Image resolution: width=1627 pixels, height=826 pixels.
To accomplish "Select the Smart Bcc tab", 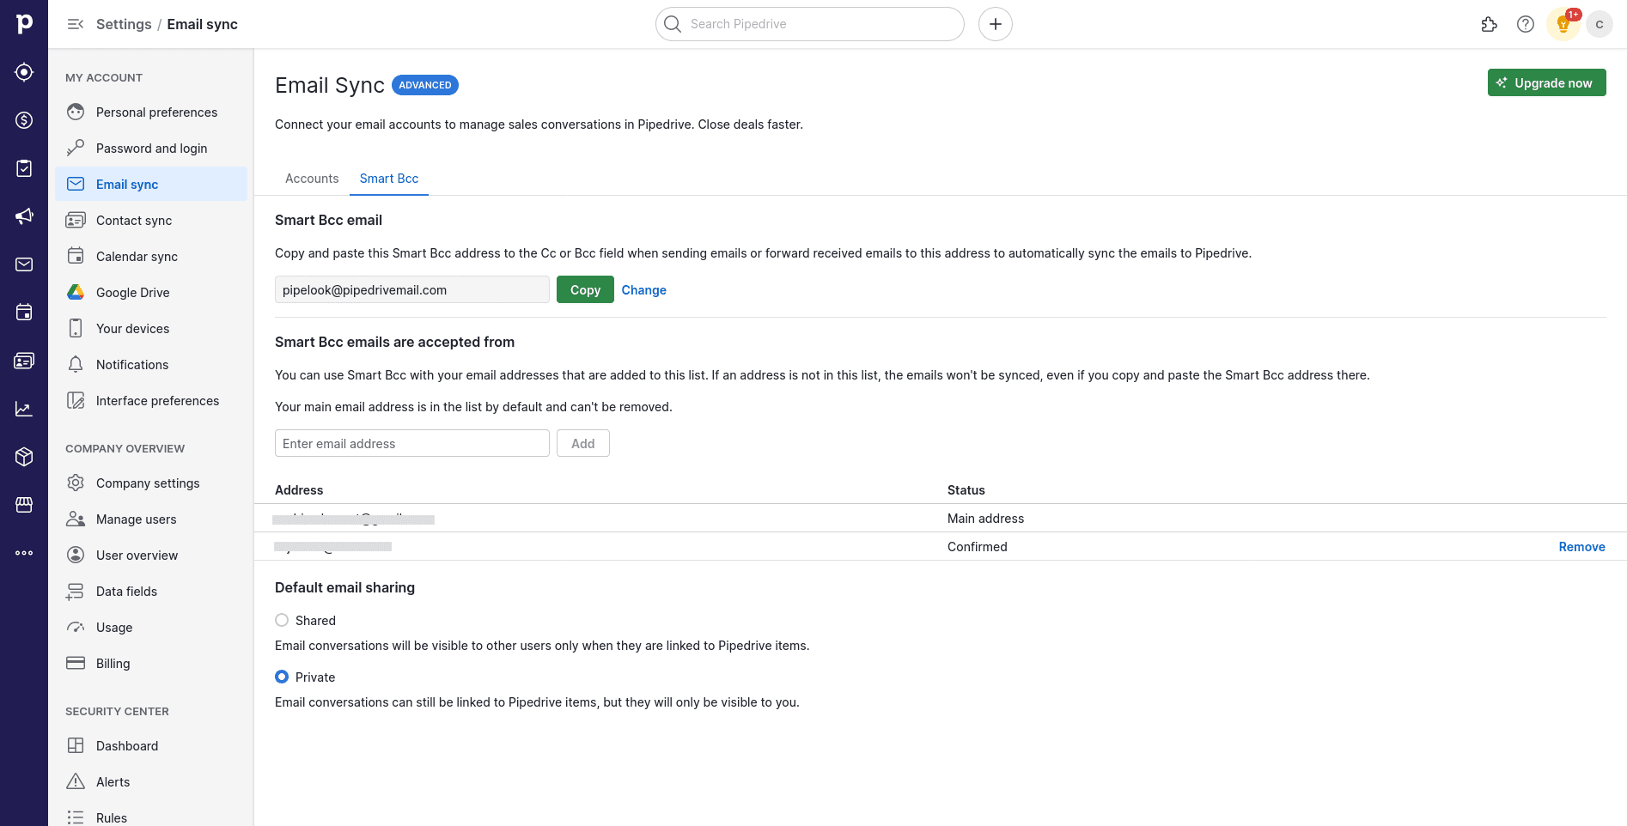I will tap(389, 179).
